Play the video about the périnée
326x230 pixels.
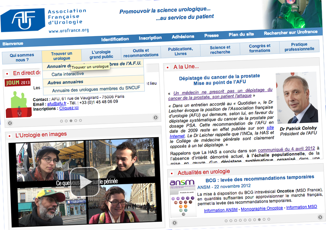pyautogui.click(x=84, y=182)
